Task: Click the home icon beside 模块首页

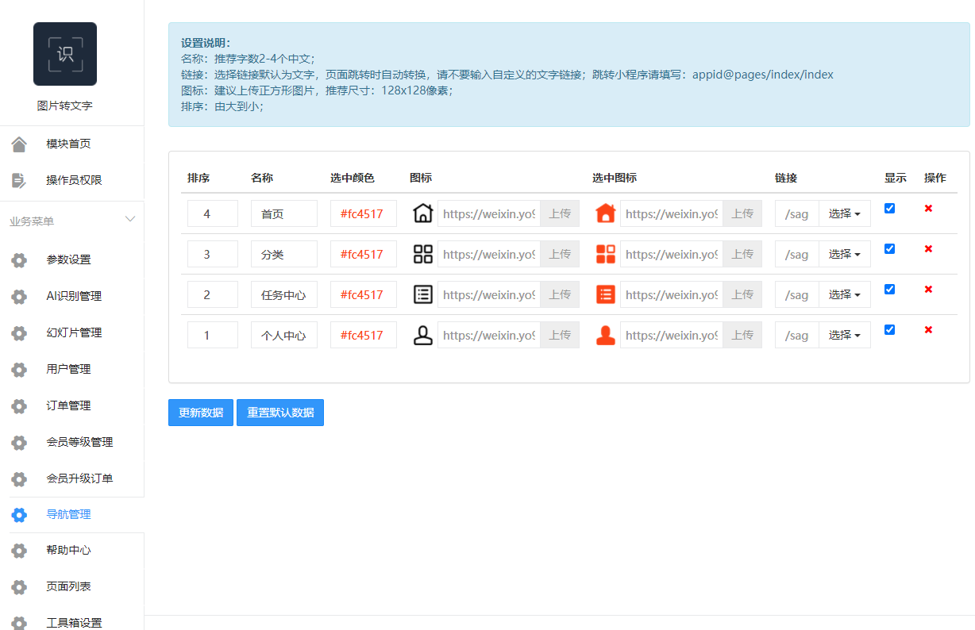Action: coord(19,144)
